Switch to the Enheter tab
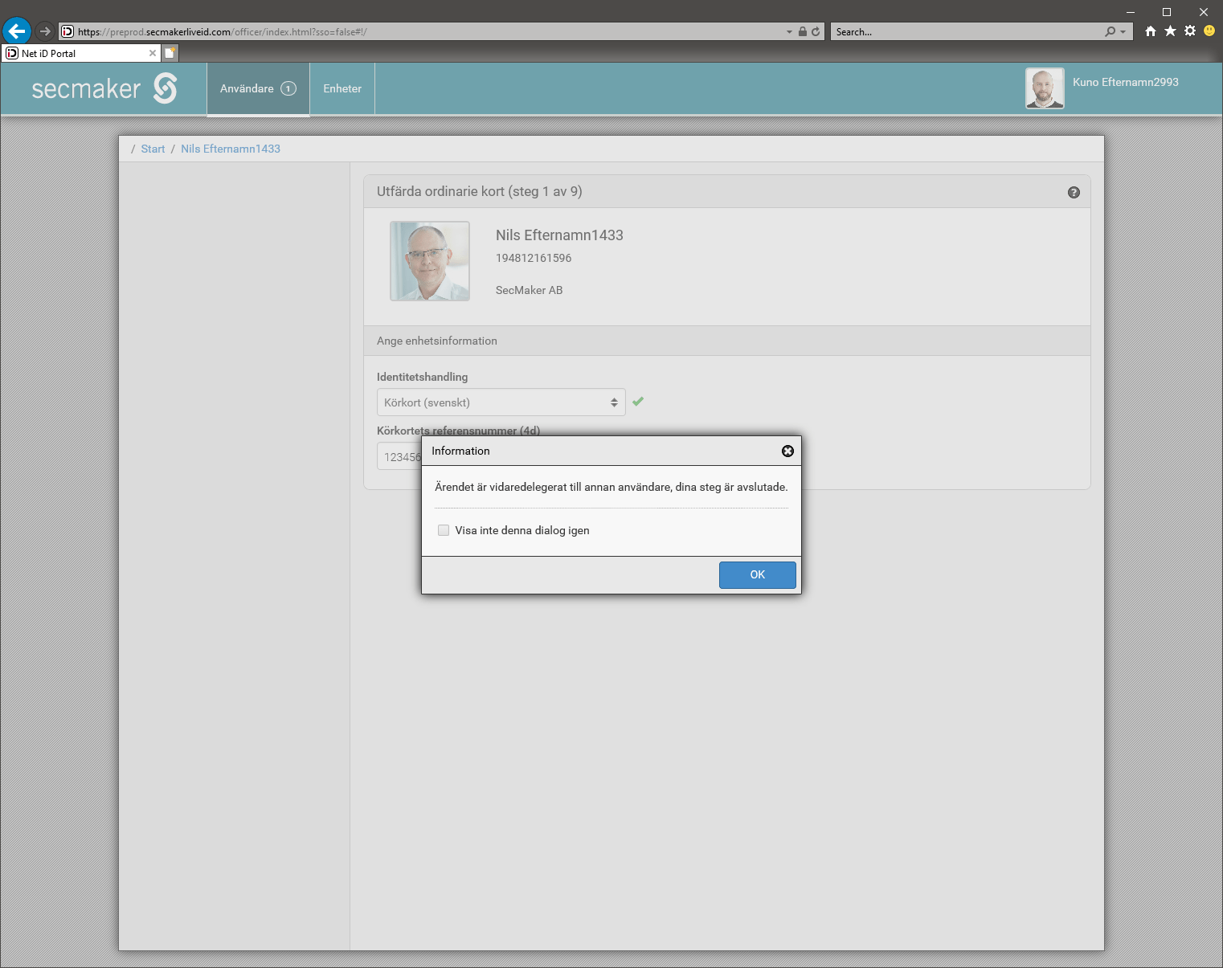 (x=342, y=89)
